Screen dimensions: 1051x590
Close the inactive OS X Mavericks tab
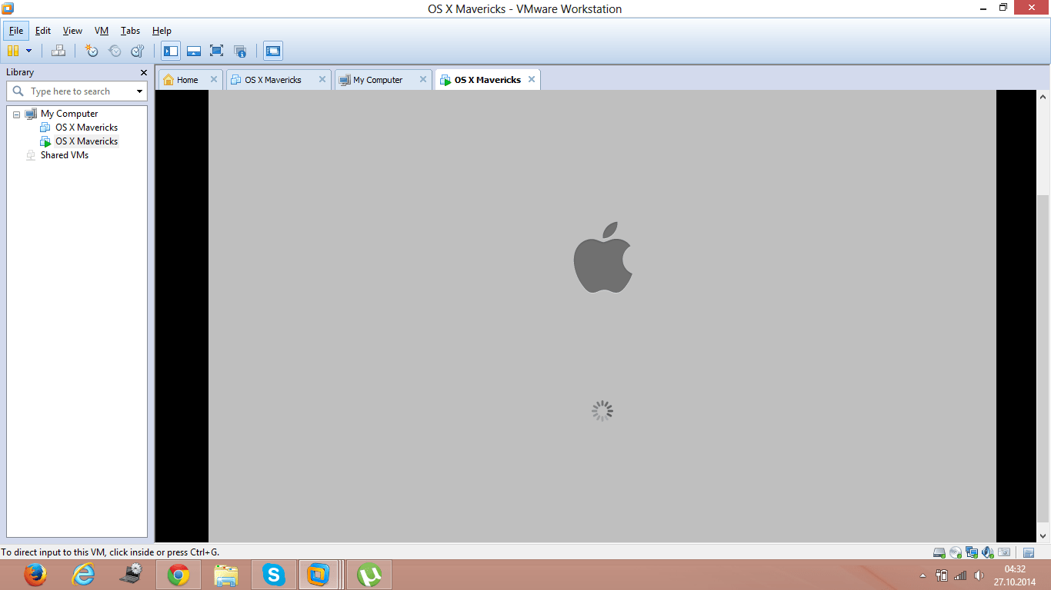[x=322, y=80]
